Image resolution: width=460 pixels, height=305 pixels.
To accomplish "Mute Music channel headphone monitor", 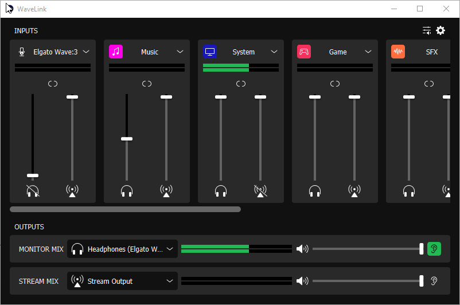I will (127, 191).
